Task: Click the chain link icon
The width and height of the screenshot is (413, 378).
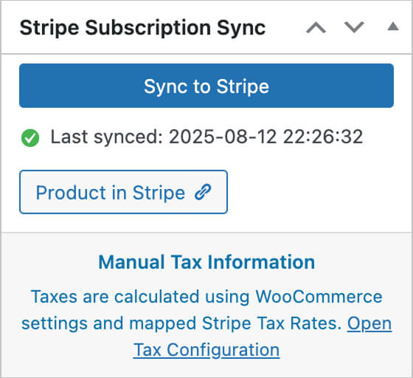Action: (203, 192)
